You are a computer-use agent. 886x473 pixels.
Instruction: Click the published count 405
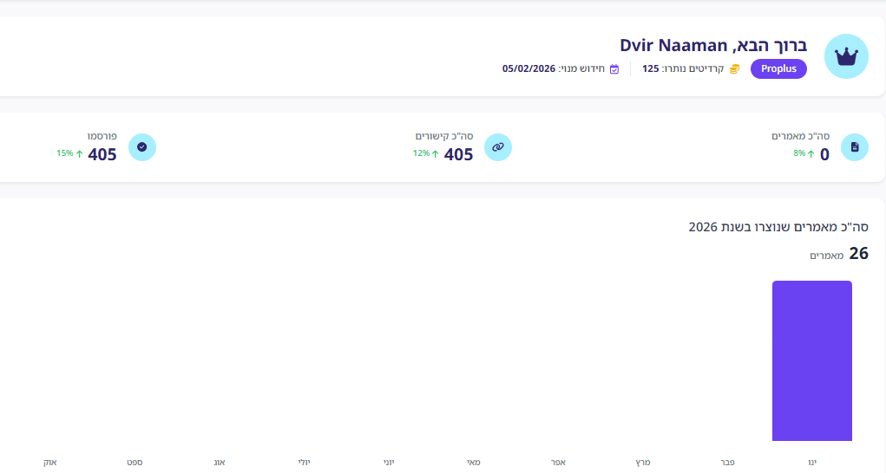pos(102,154)
